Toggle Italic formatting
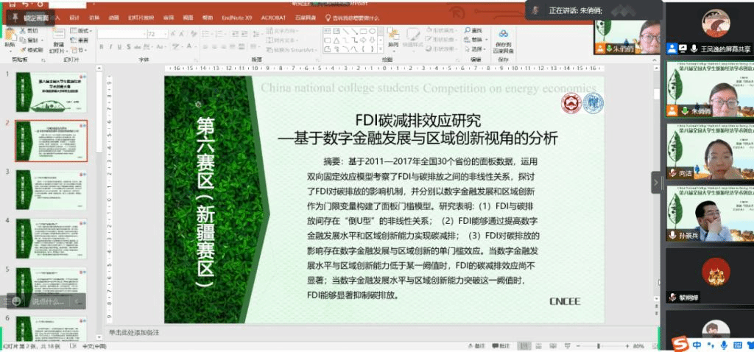The width and height of the screenshot is (754, 352). pos(110,47)
